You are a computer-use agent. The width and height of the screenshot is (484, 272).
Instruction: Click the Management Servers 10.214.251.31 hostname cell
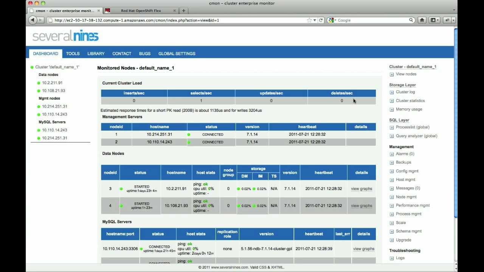coord(160,134)
